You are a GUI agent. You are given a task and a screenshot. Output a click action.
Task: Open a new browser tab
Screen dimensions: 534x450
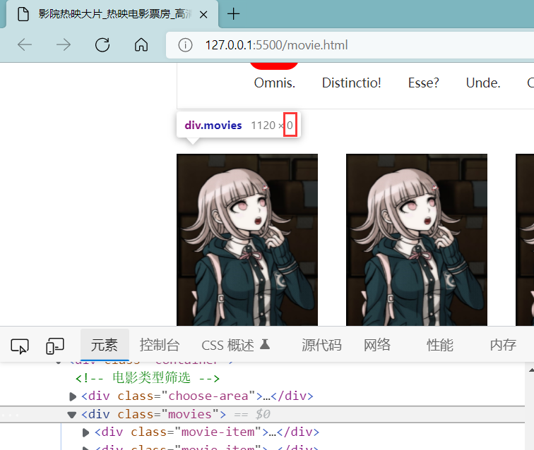pos(233,14)
